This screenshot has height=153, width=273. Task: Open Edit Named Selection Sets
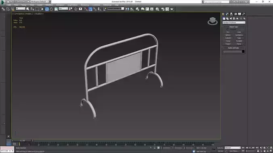(x=105, y=9)
